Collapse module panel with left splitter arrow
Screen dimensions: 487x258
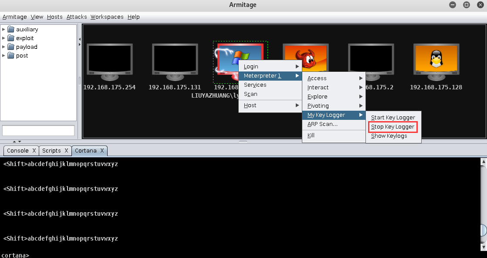pos(80,39)
